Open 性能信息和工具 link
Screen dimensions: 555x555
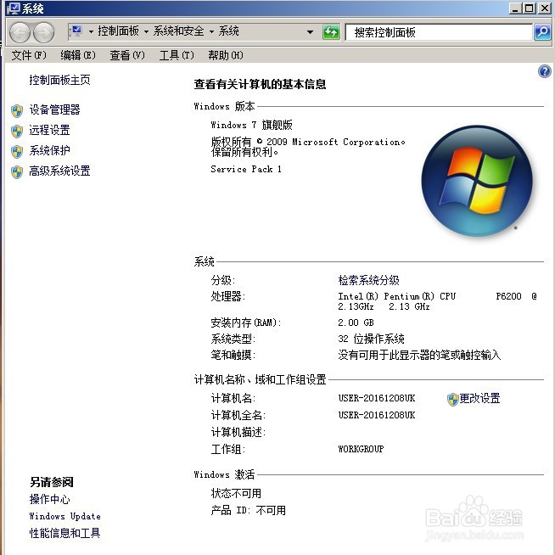[64, 533]
